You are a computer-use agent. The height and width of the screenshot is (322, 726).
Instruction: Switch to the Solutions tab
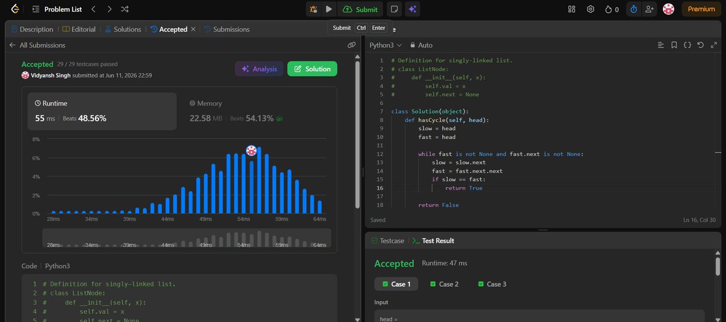(123, 29)
